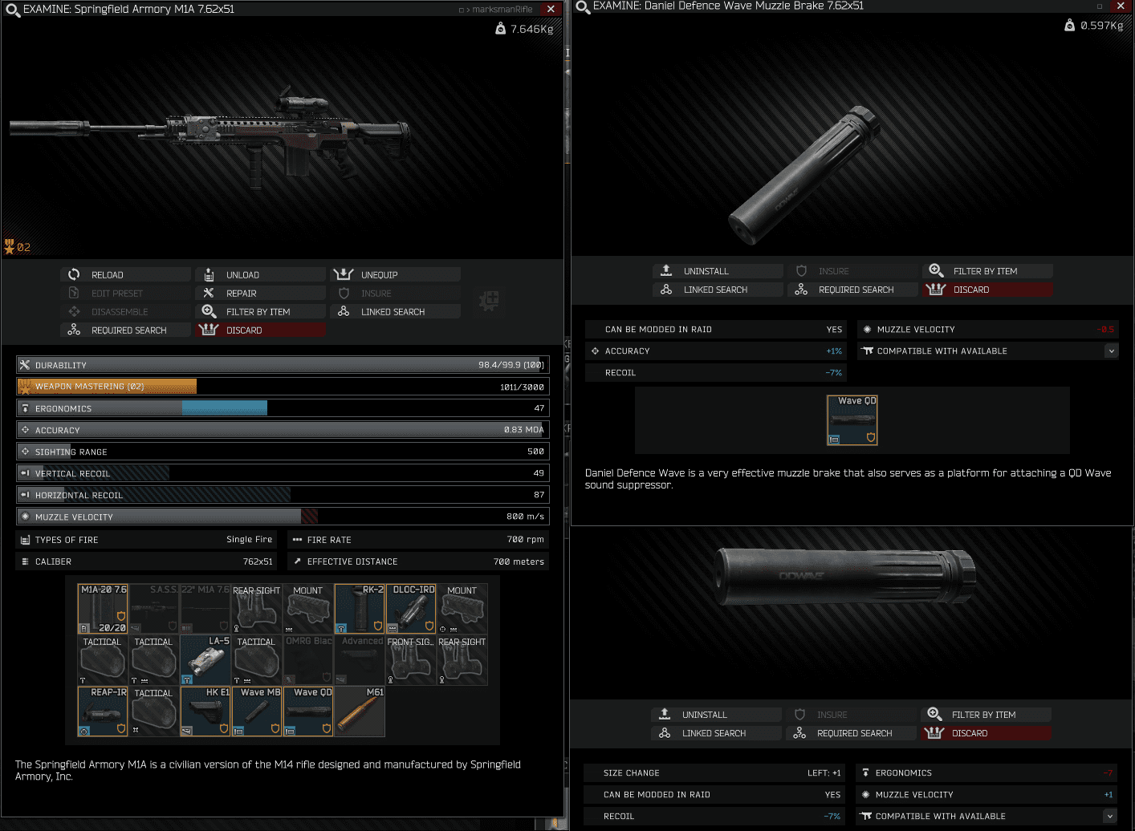Click DISCARD in the Wave Muzzle Brake window

point(987,290)
